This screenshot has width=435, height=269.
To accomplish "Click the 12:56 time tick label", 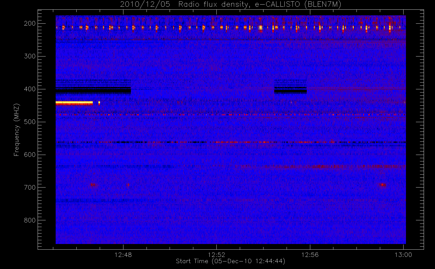I will coord(310,255).
